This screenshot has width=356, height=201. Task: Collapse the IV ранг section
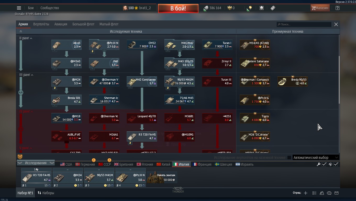(x=26, y=111)
